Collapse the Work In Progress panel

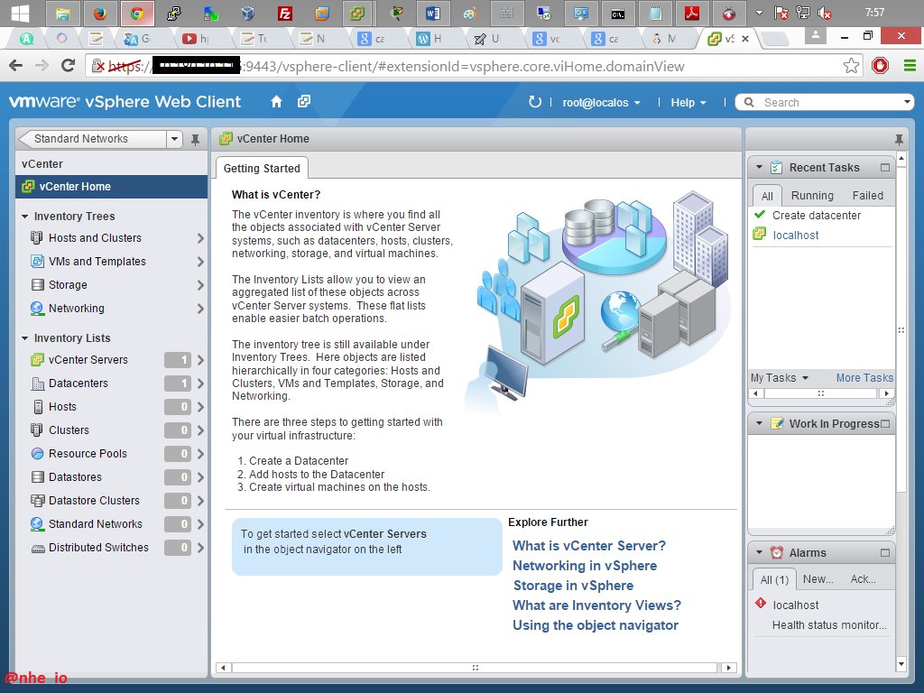759,424
